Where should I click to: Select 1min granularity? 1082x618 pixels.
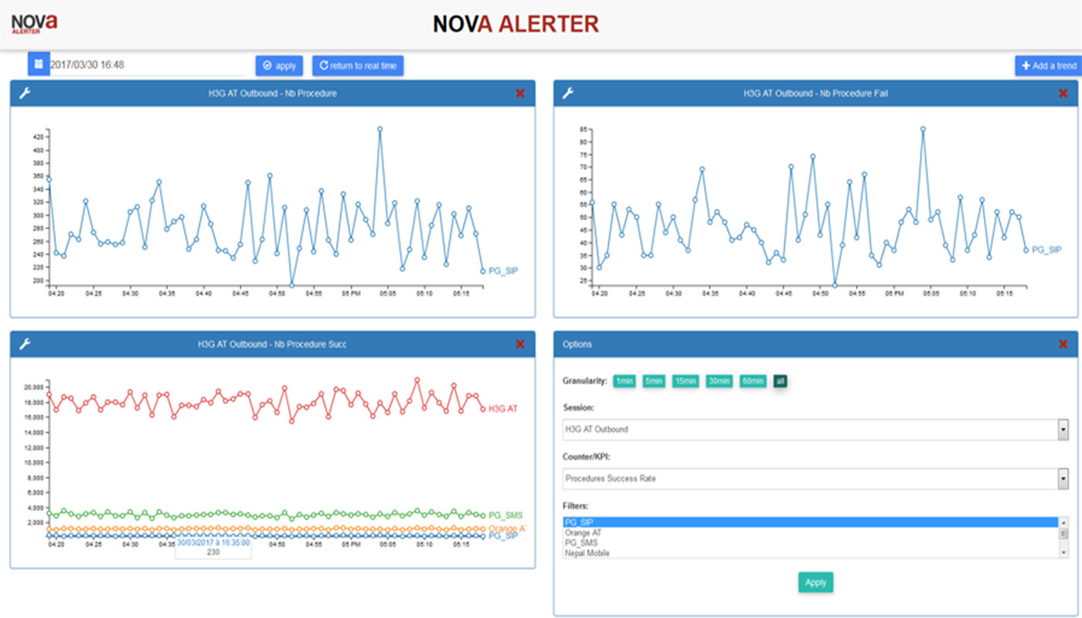pos(624,381)
